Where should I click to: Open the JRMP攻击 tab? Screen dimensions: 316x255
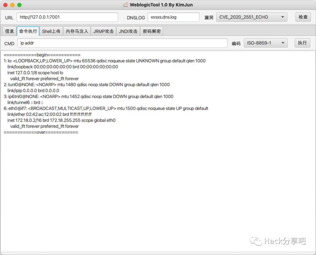(x=103, y=31)
